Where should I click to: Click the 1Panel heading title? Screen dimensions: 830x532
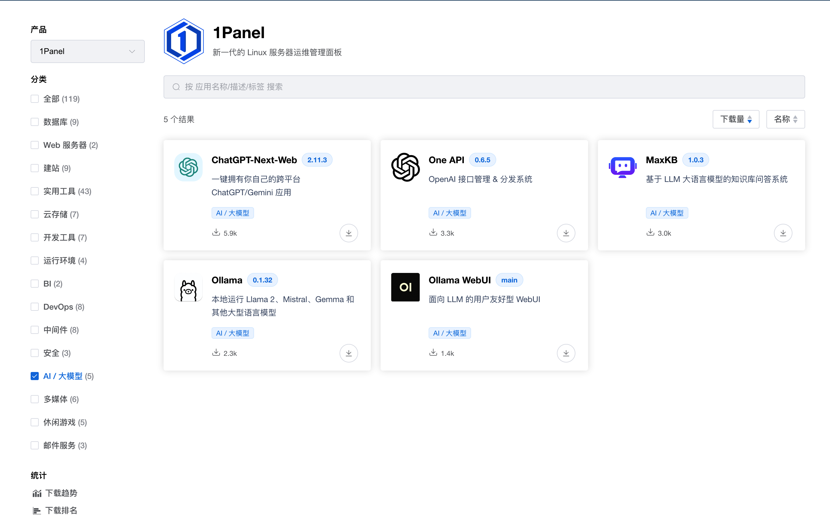pyautogui.click(x=238, y=33)
